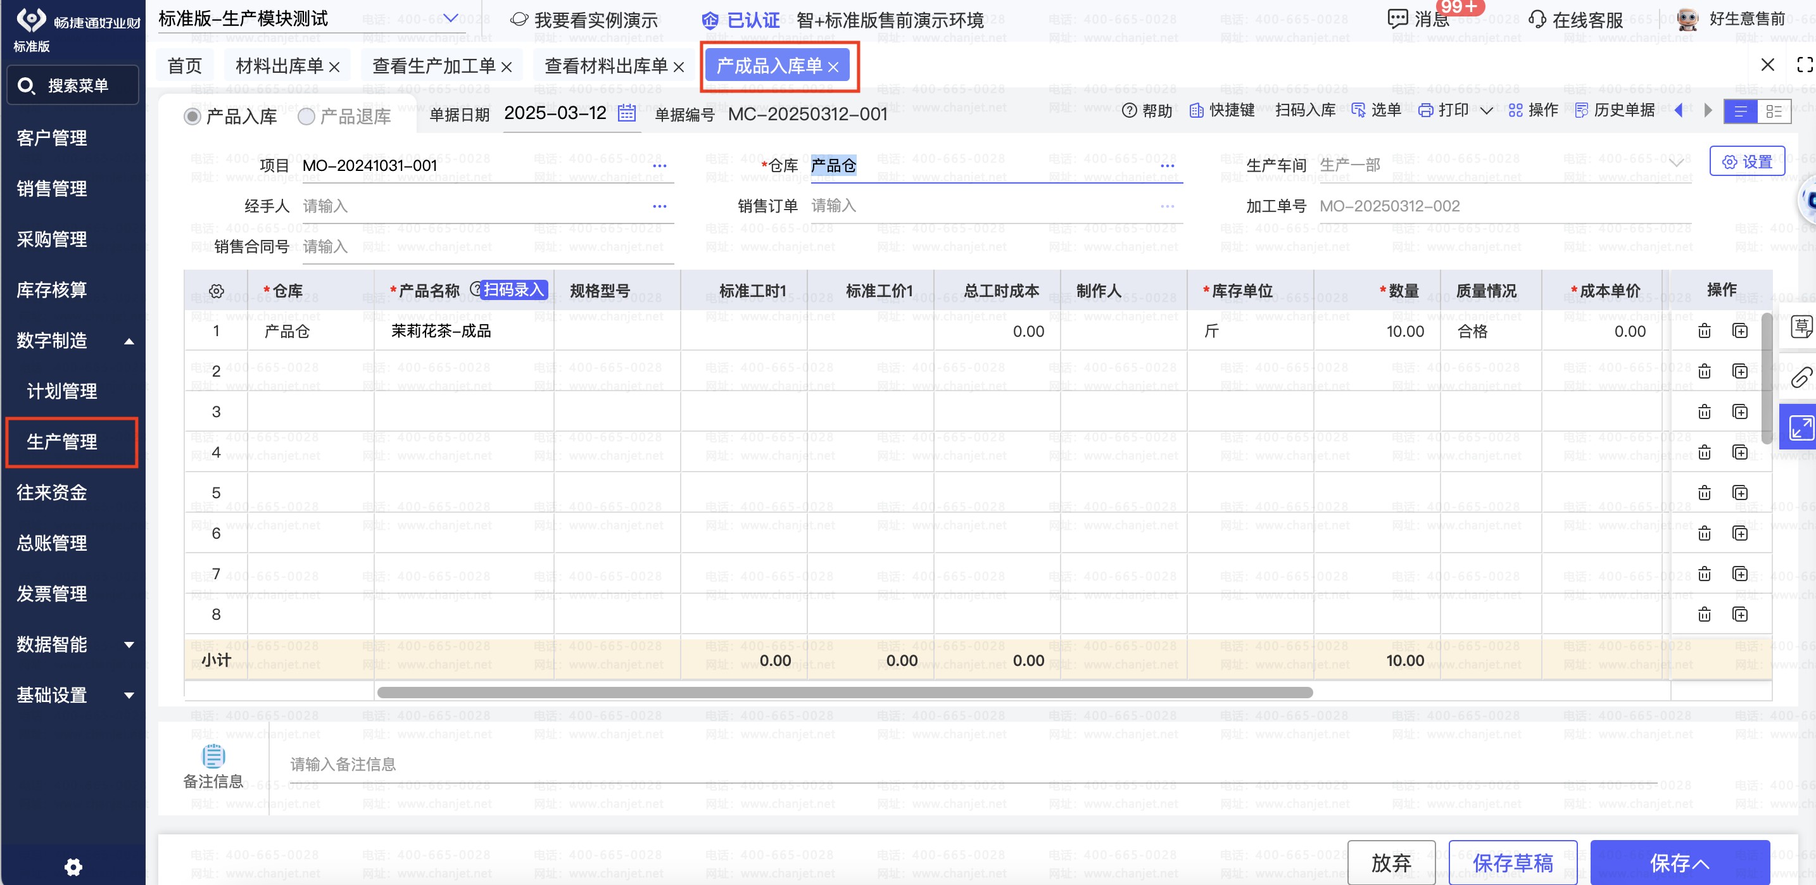
Task: Select the 产品入库 radio button
Action: 192,116
